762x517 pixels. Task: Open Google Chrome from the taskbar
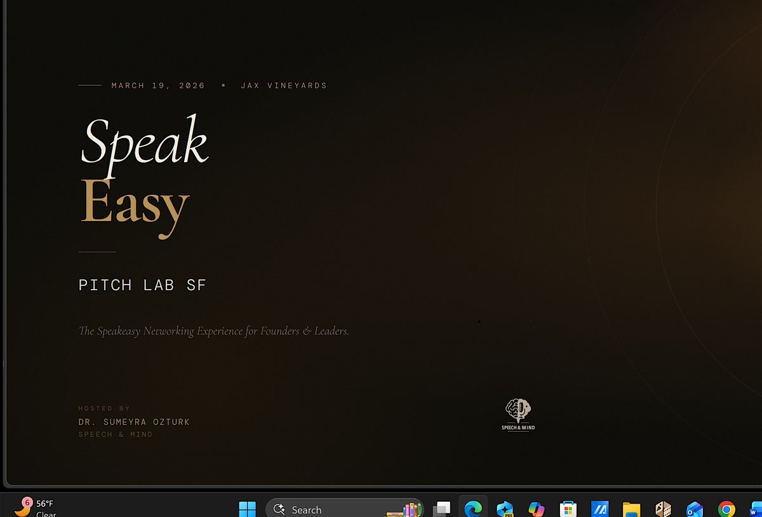(726, 509)
